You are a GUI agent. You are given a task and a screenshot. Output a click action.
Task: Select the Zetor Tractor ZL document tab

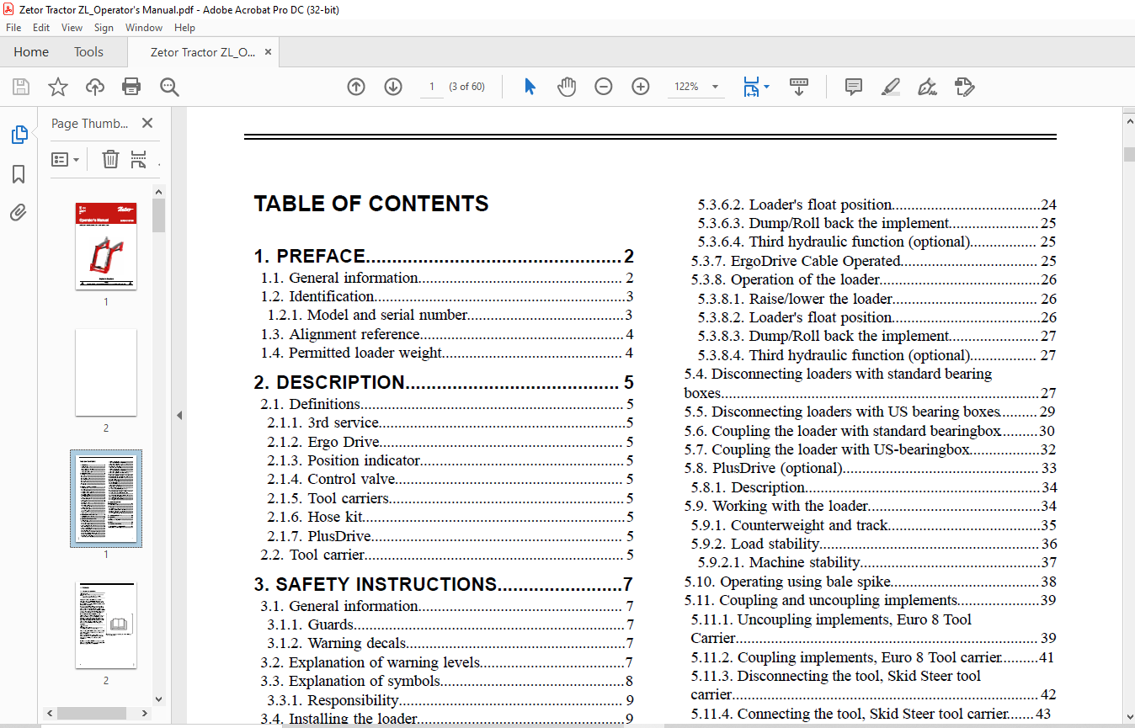click(x=202, y=52)
